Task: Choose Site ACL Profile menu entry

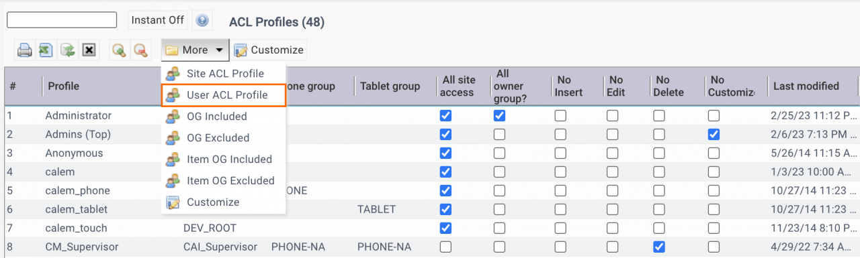Action: tap(225, 74)
